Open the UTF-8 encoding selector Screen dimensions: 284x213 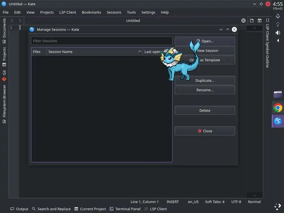pyautogui.click(x=236, y=202)
